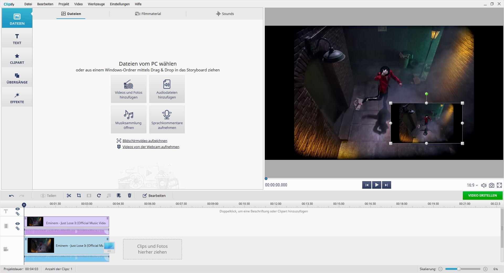Click the webcam icon next to the Webcam link

click(x=119, y=147)
